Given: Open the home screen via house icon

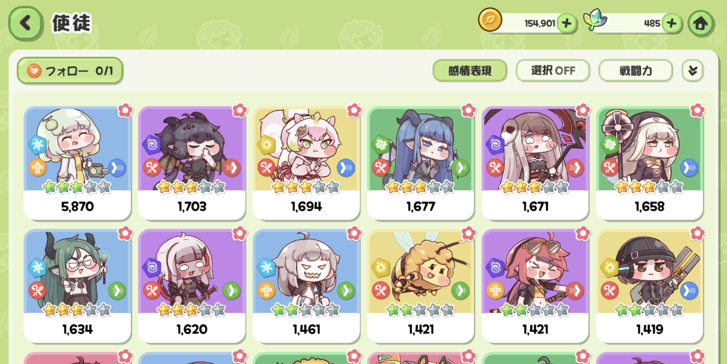Looking at the screenshot, I should click(701, 23).
